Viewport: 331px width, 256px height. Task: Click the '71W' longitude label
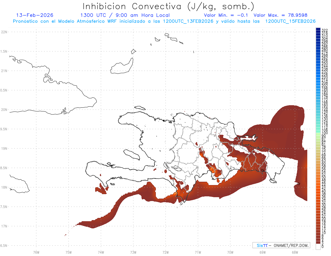click(198, 252)
